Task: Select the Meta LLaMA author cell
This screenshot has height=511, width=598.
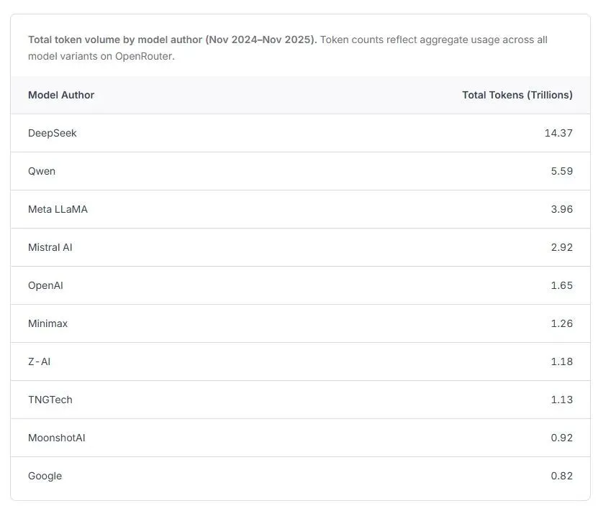Action: 58,209
